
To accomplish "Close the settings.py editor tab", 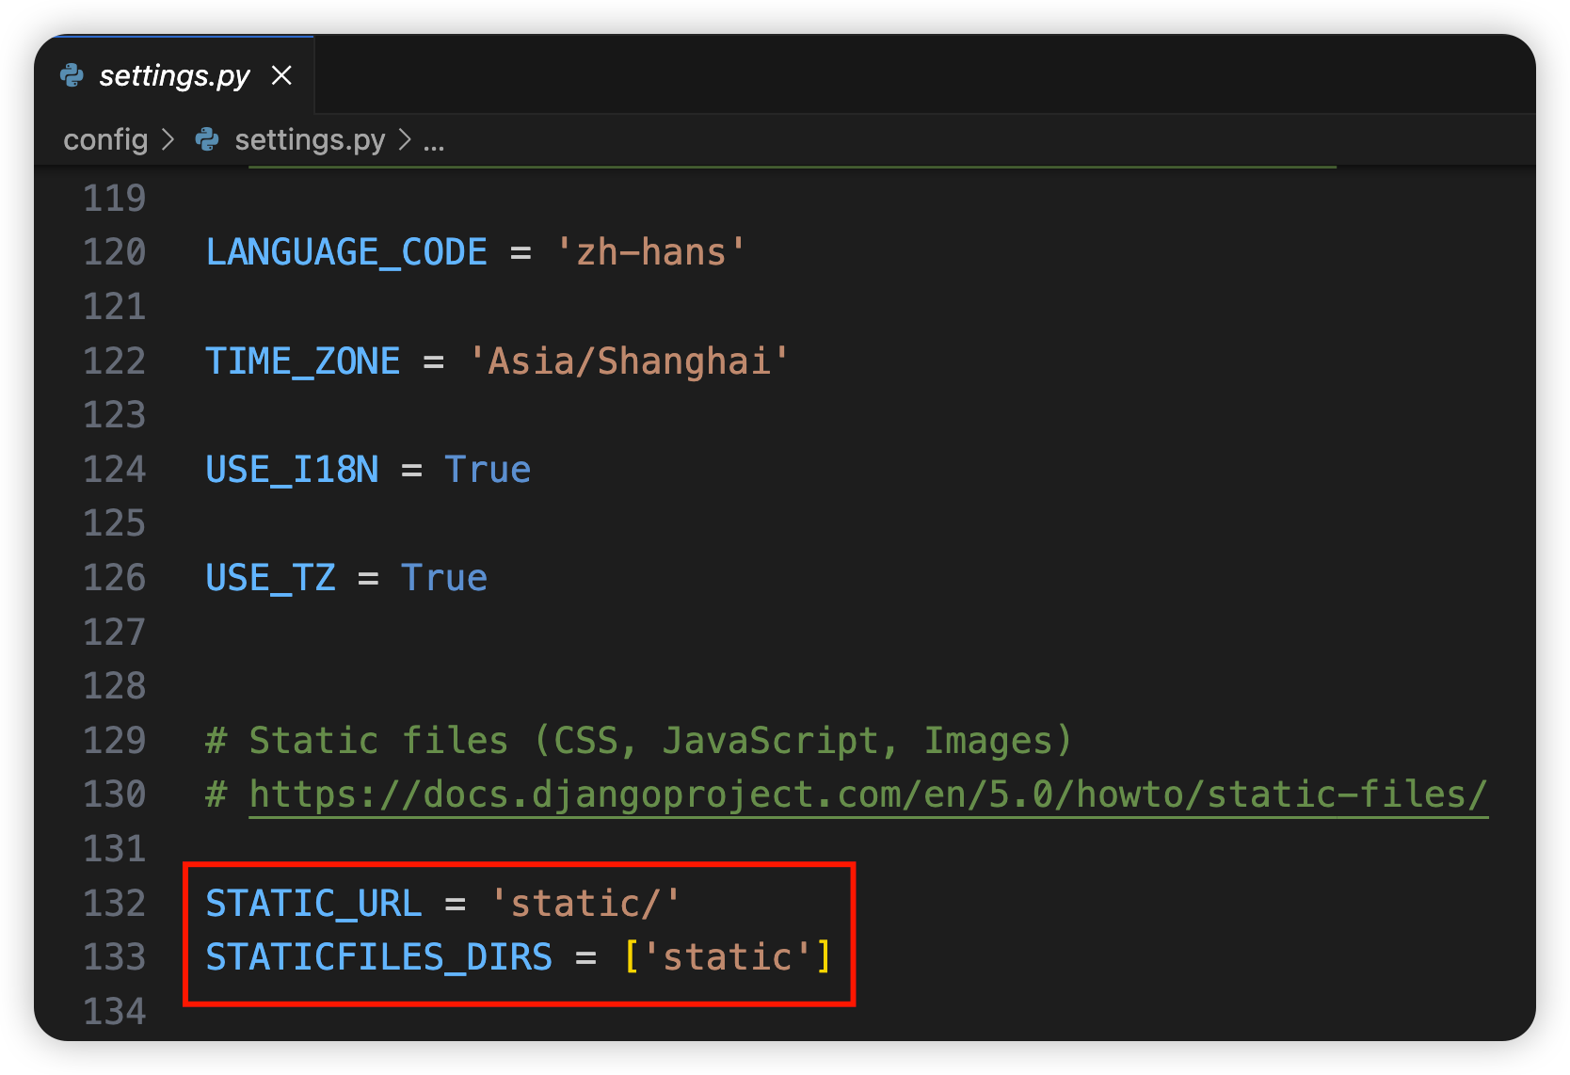I will (x=281, y=75).
